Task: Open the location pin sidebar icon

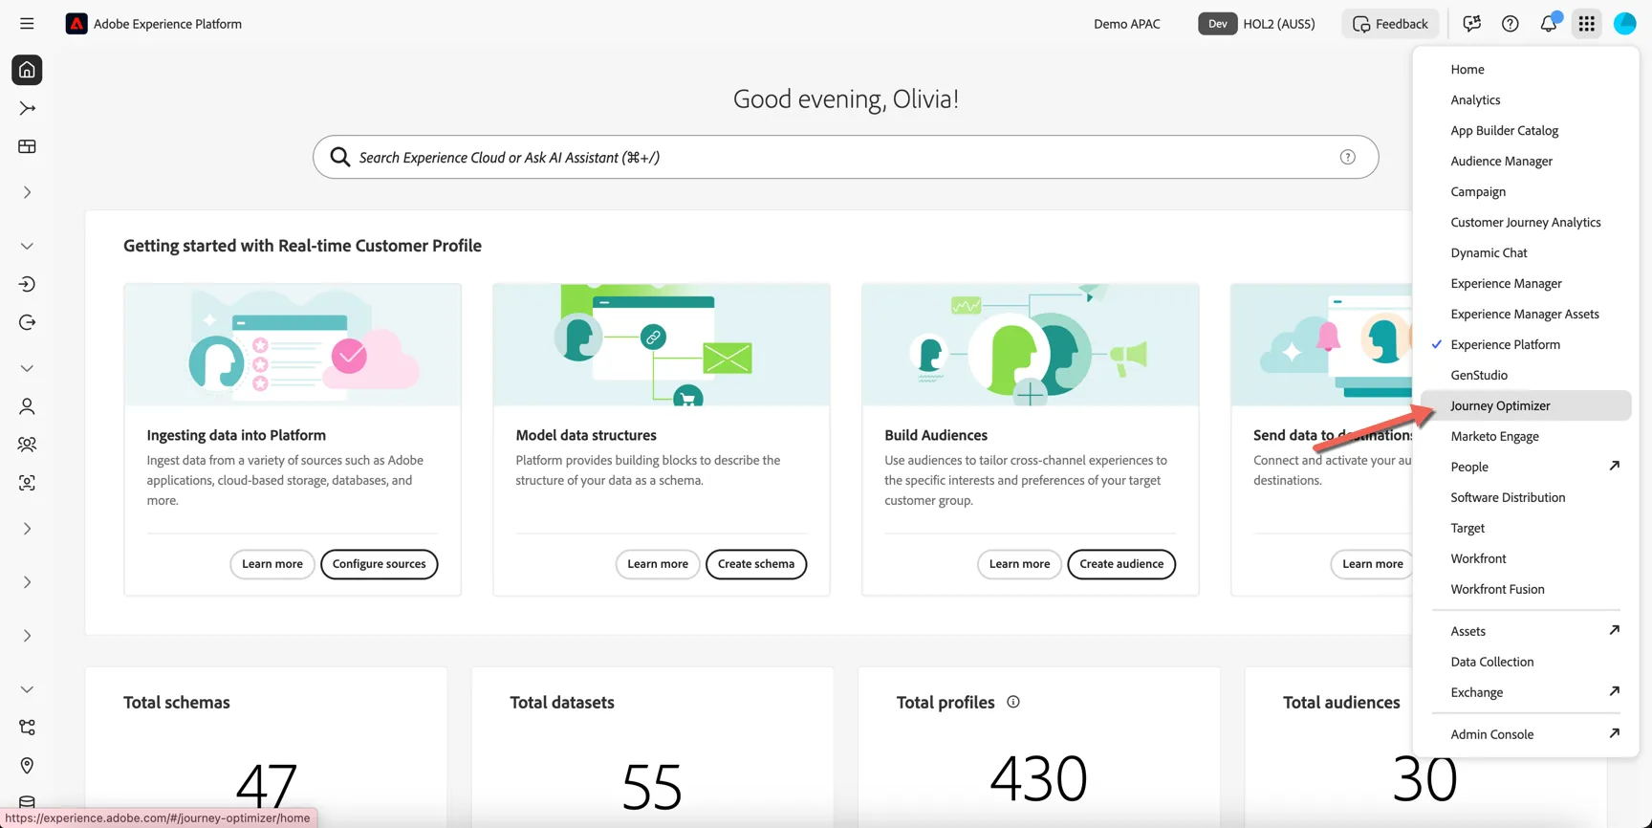Action: [27, 766]
